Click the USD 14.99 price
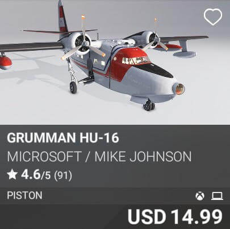 pos(175,216)
